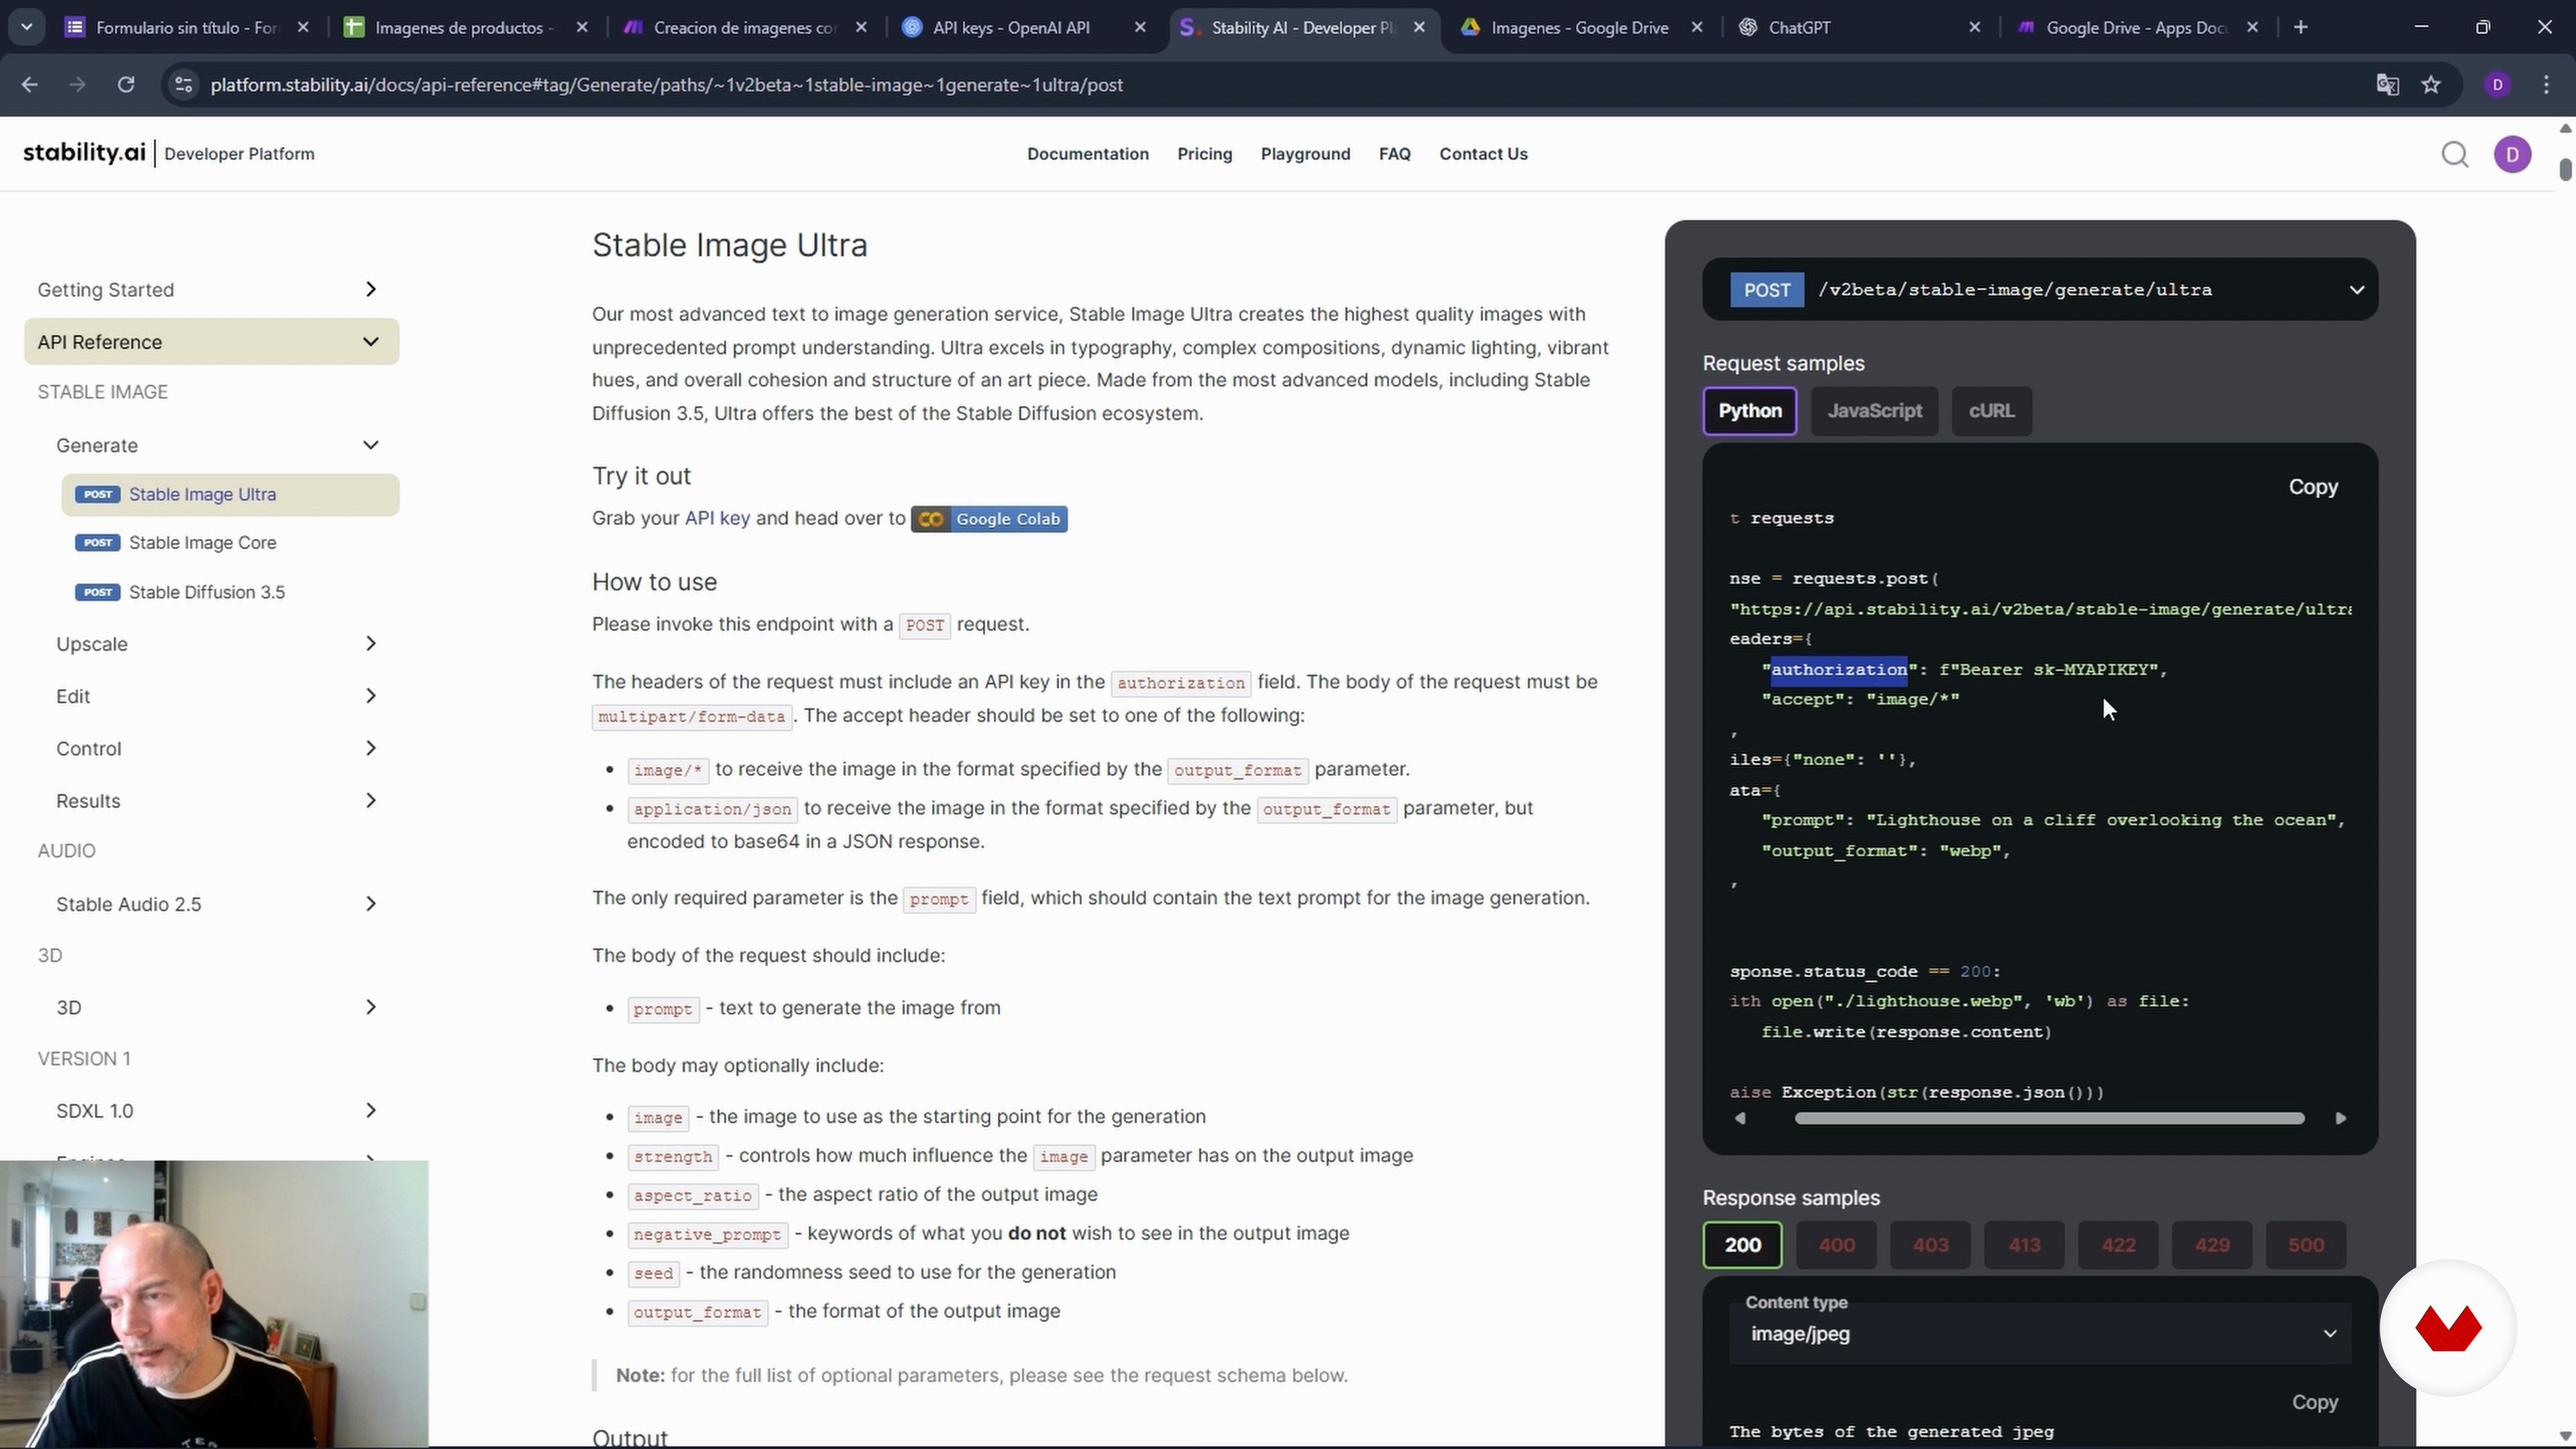
Task: Select the 200 response sample
Action: [x=1741, y=1245]
